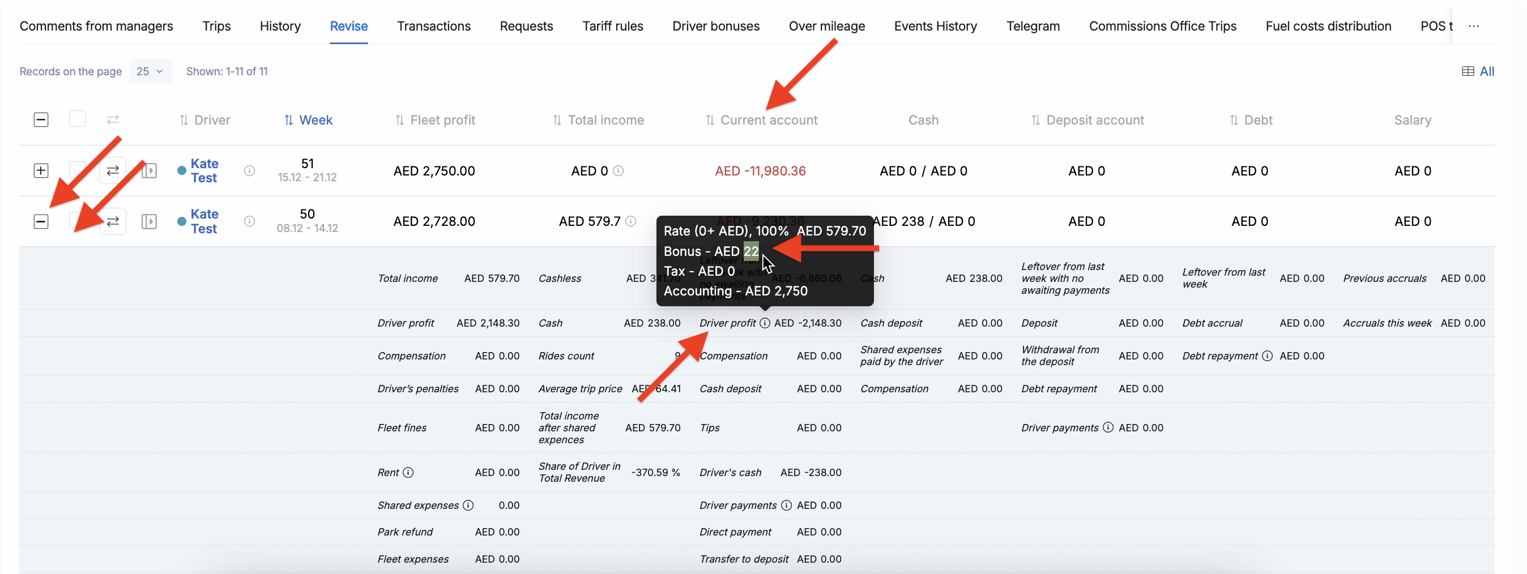Expand the week 51 Kate Test row
Viewport: 1527px width, 574px height.
(41, 171)
